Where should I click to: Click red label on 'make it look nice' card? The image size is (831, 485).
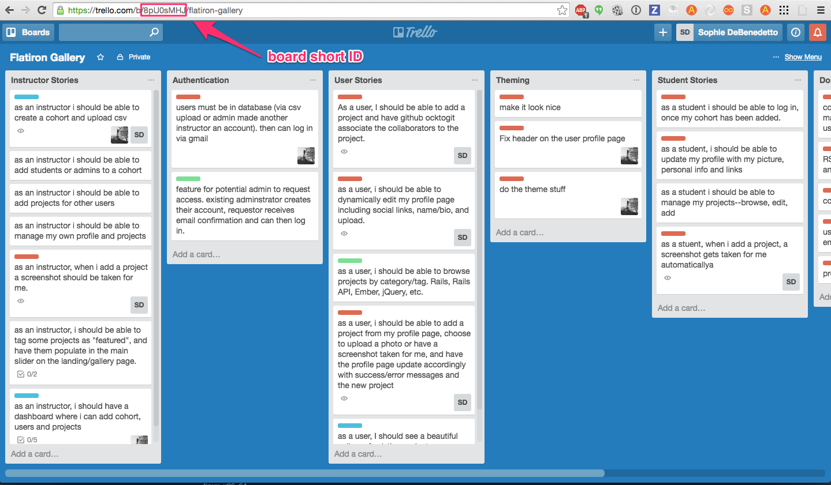coord(512,97)
